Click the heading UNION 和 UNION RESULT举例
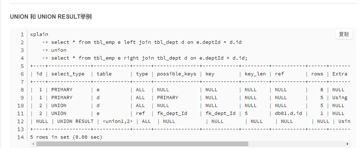This screenshot has height=148, width=362. tap(51, 17)
